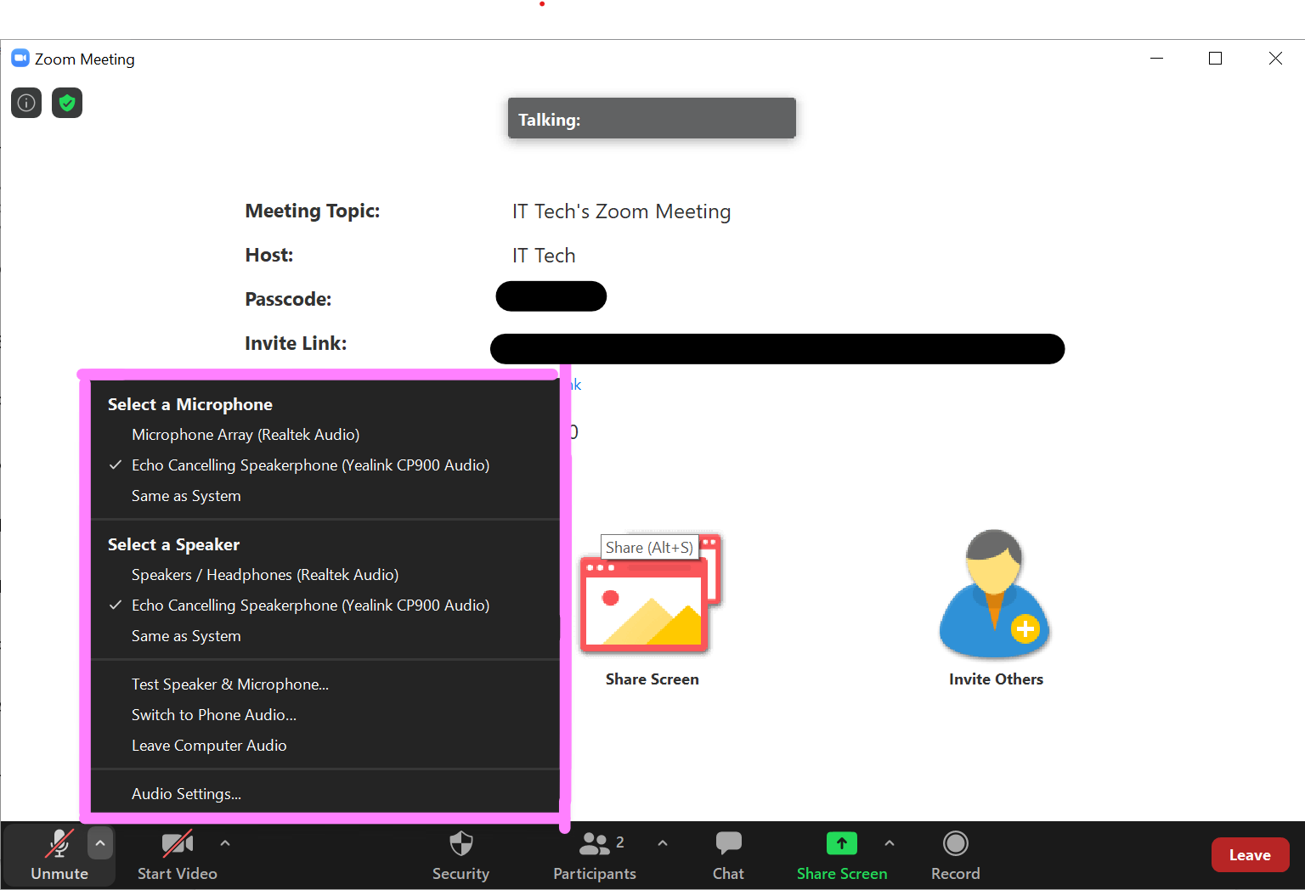Choose Switch to Phone Audio
Image resolution: width=1305 pixels, height=890 pixels.
click(x=325, y=715)
